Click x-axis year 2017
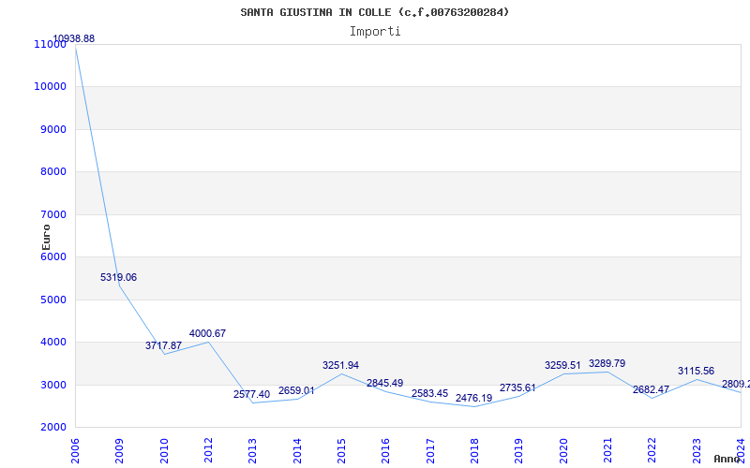 (430, 451)
